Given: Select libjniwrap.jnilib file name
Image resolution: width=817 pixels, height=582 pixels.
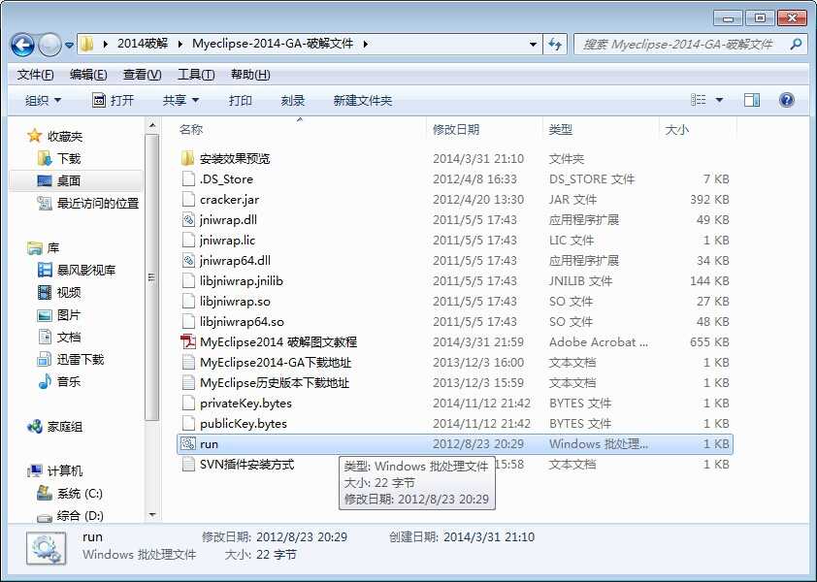Looking at the screenshot, I should click(x=242, y=281).
